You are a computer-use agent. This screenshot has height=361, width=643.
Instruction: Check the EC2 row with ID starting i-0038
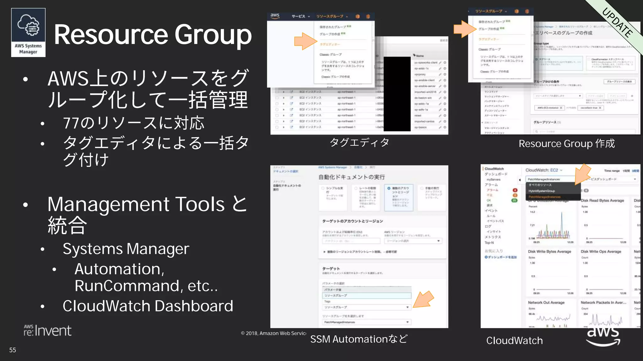click(277, 104)
